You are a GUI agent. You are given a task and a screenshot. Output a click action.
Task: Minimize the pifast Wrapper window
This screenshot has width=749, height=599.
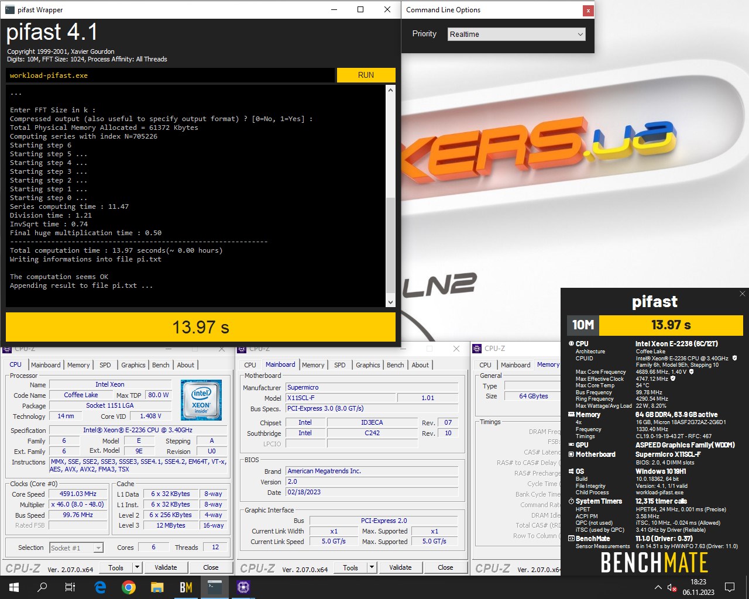(x=334, y=9)
